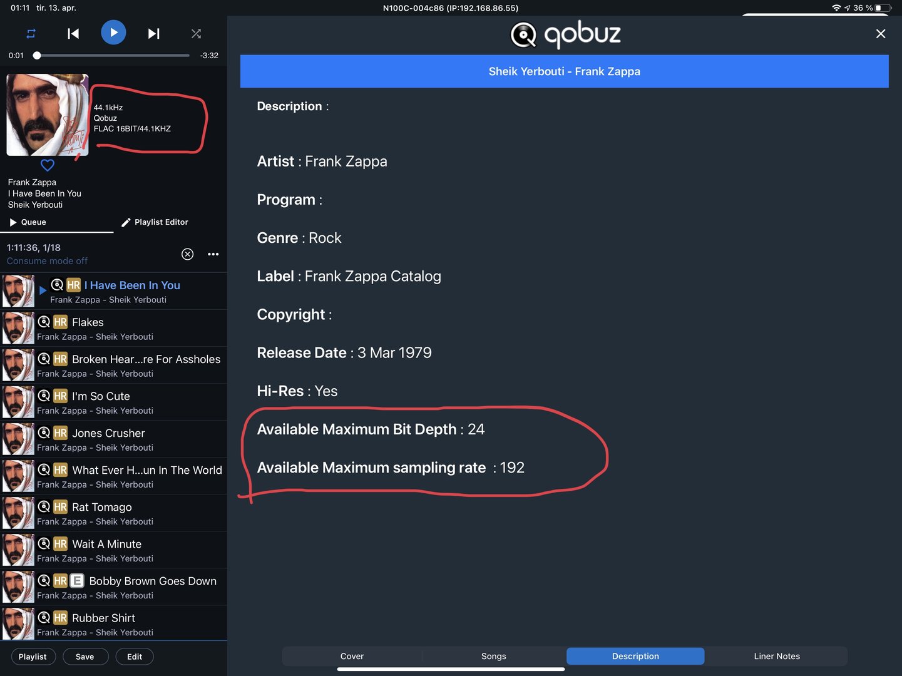Click the Wi-Fi status icon

click(x=836, y=8)
